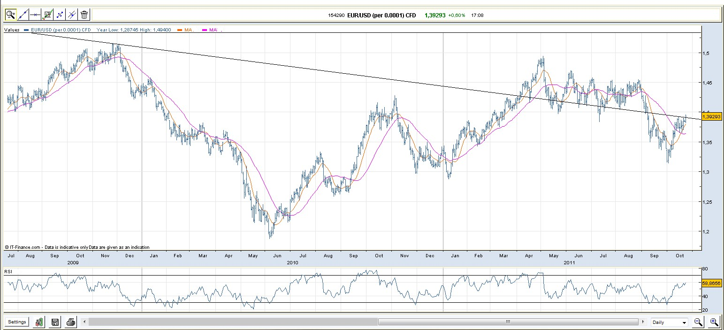Click the Year Low 1,28745 text
This screenshot has height=330, width=724.
click(117, 30)
